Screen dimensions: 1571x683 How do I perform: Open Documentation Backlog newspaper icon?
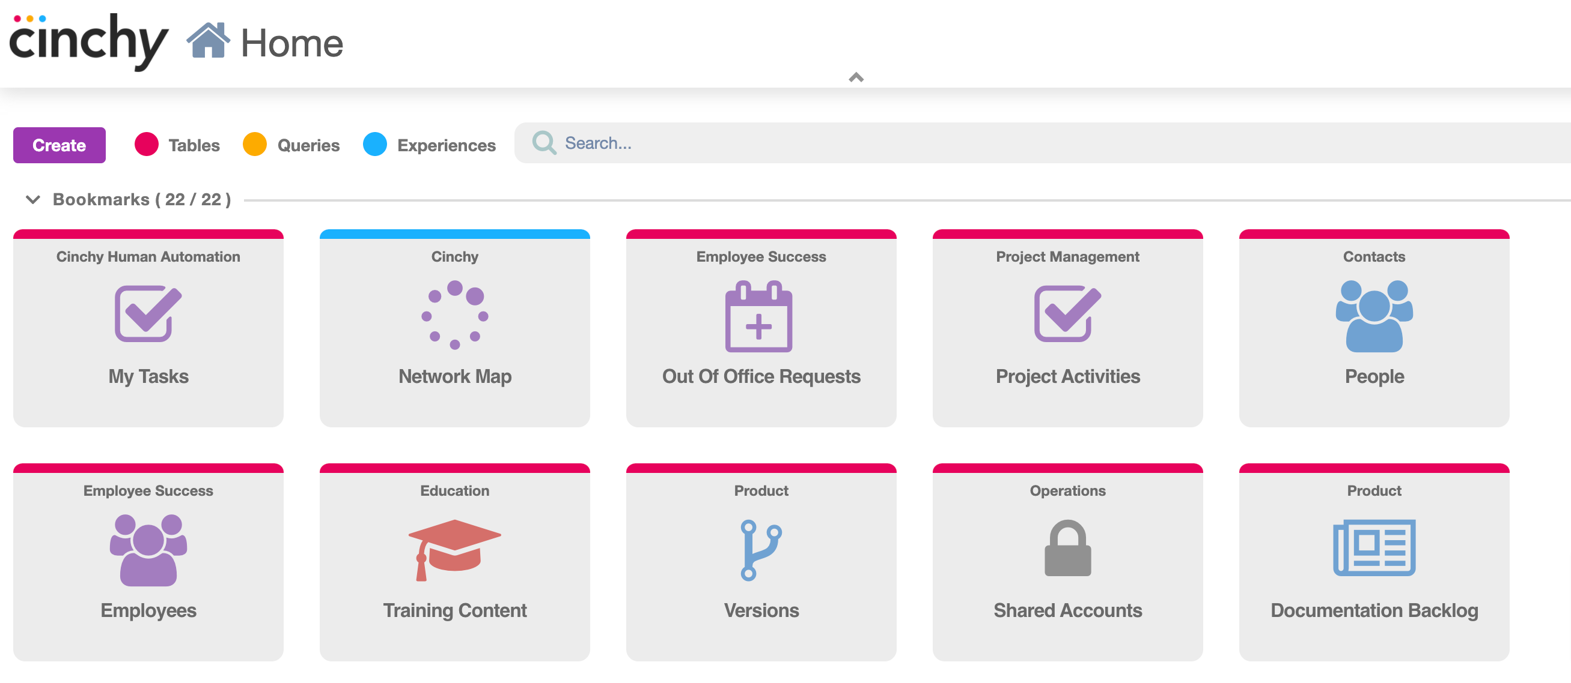[1374, 548]
